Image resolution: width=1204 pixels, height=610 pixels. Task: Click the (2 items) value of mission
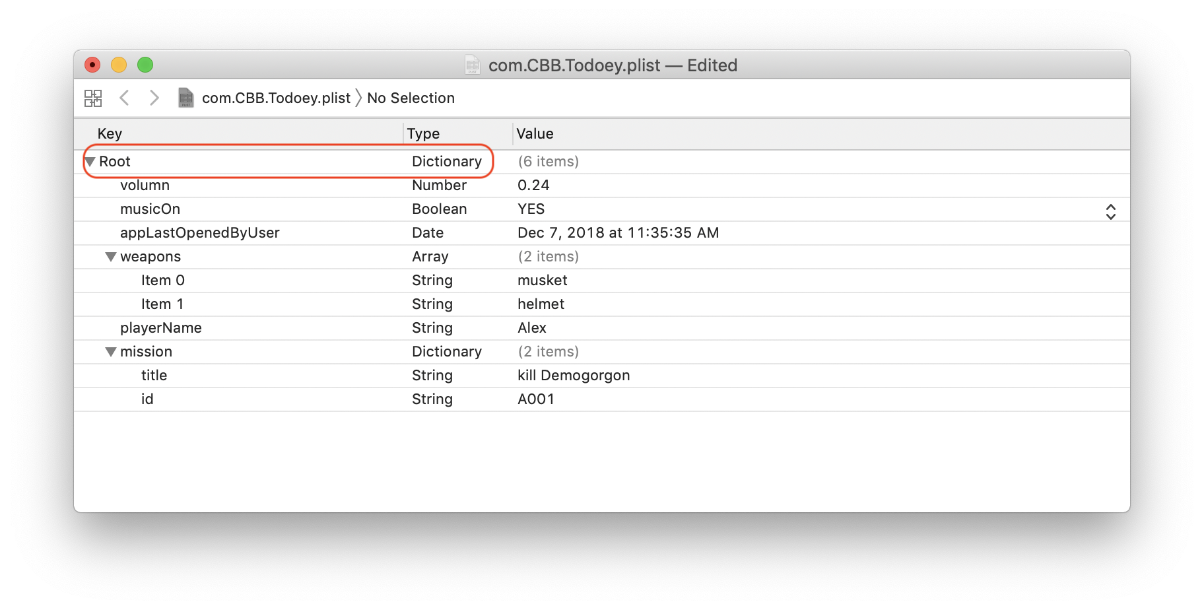(548, 351)
